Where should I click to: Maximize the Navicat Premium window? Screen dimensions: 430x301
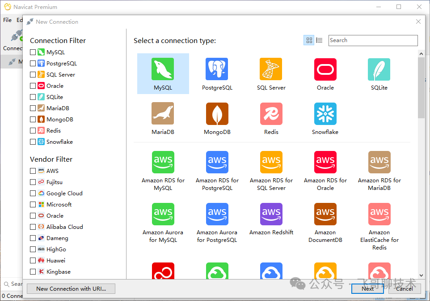tap(399, 7)
